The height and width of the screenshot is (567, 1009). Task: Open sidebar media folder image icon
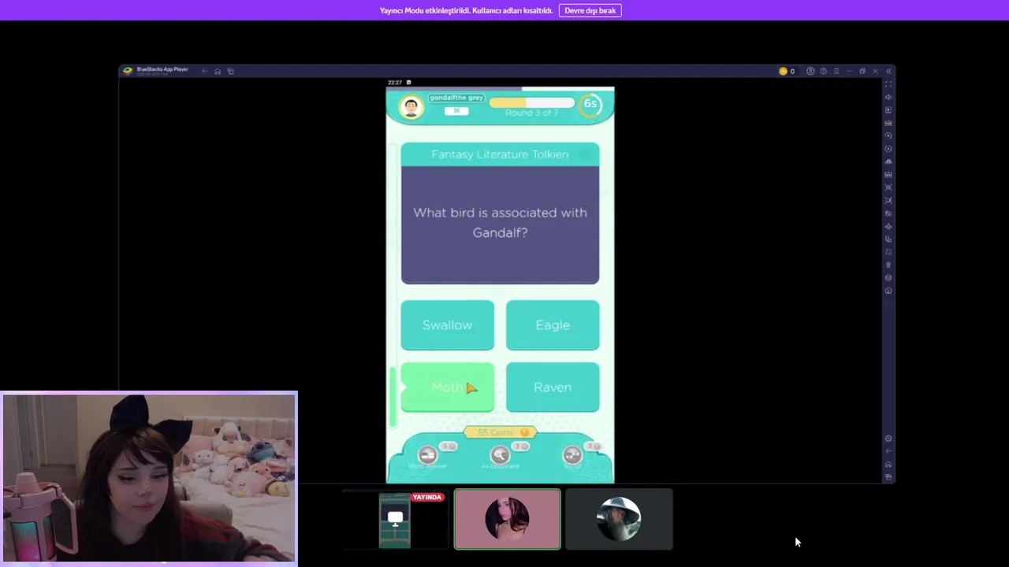pyautogui.click(x=888, y=213)
